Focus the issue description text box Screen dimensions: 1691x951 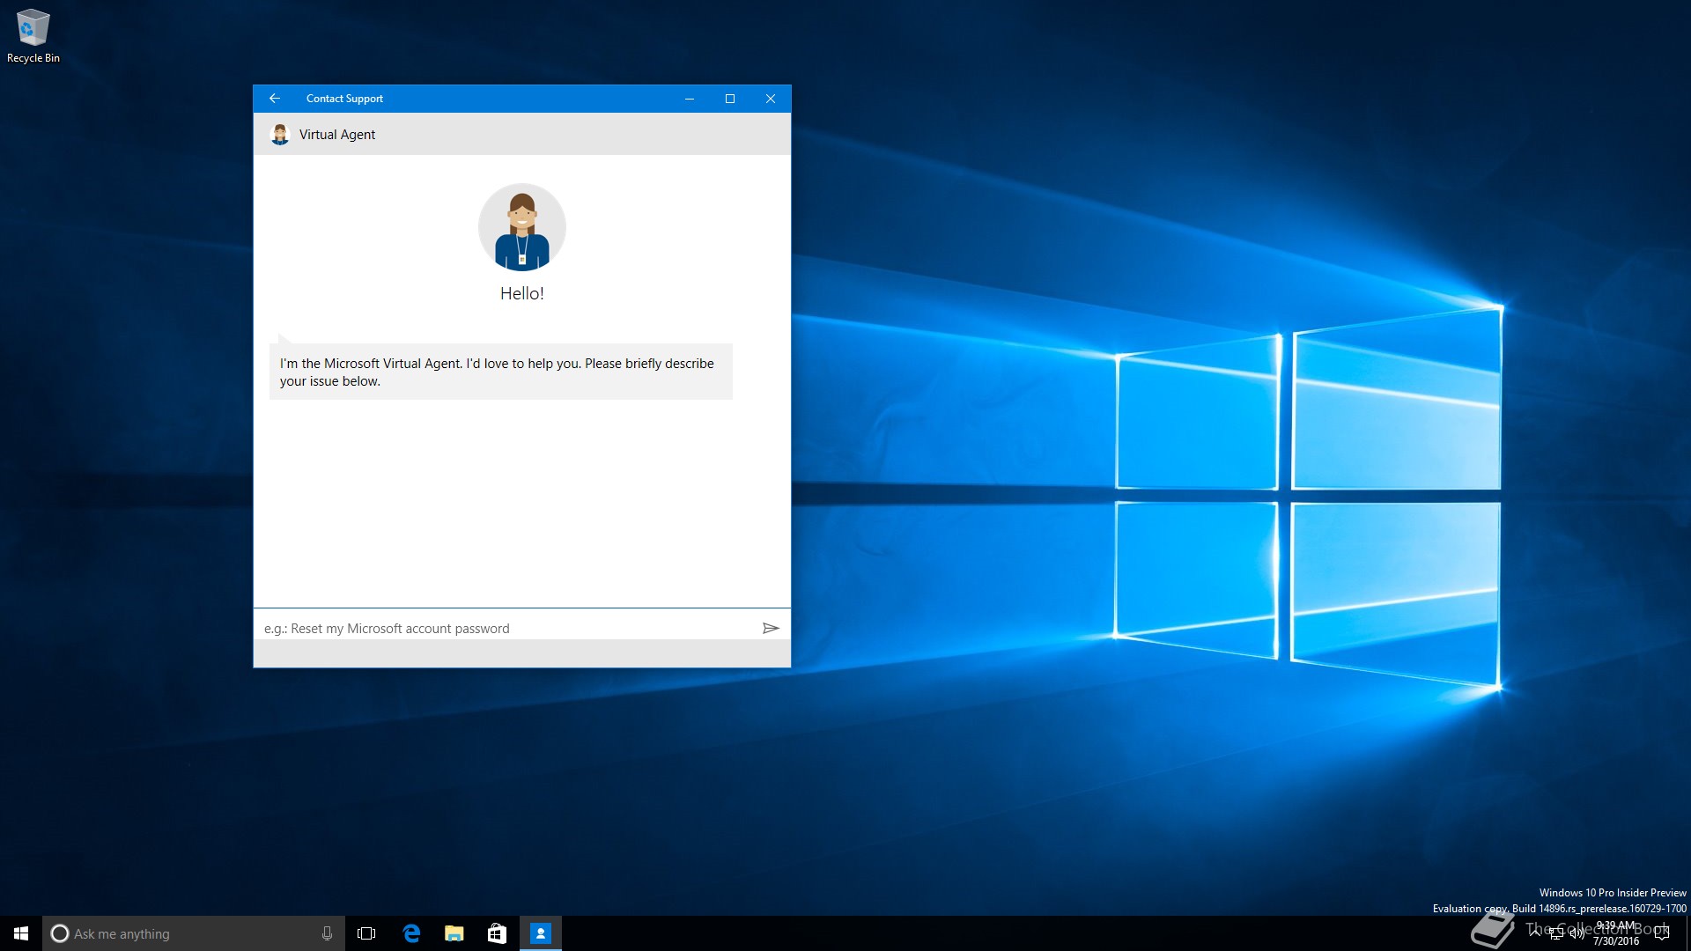pyautogui.click(x=506, y=628)
